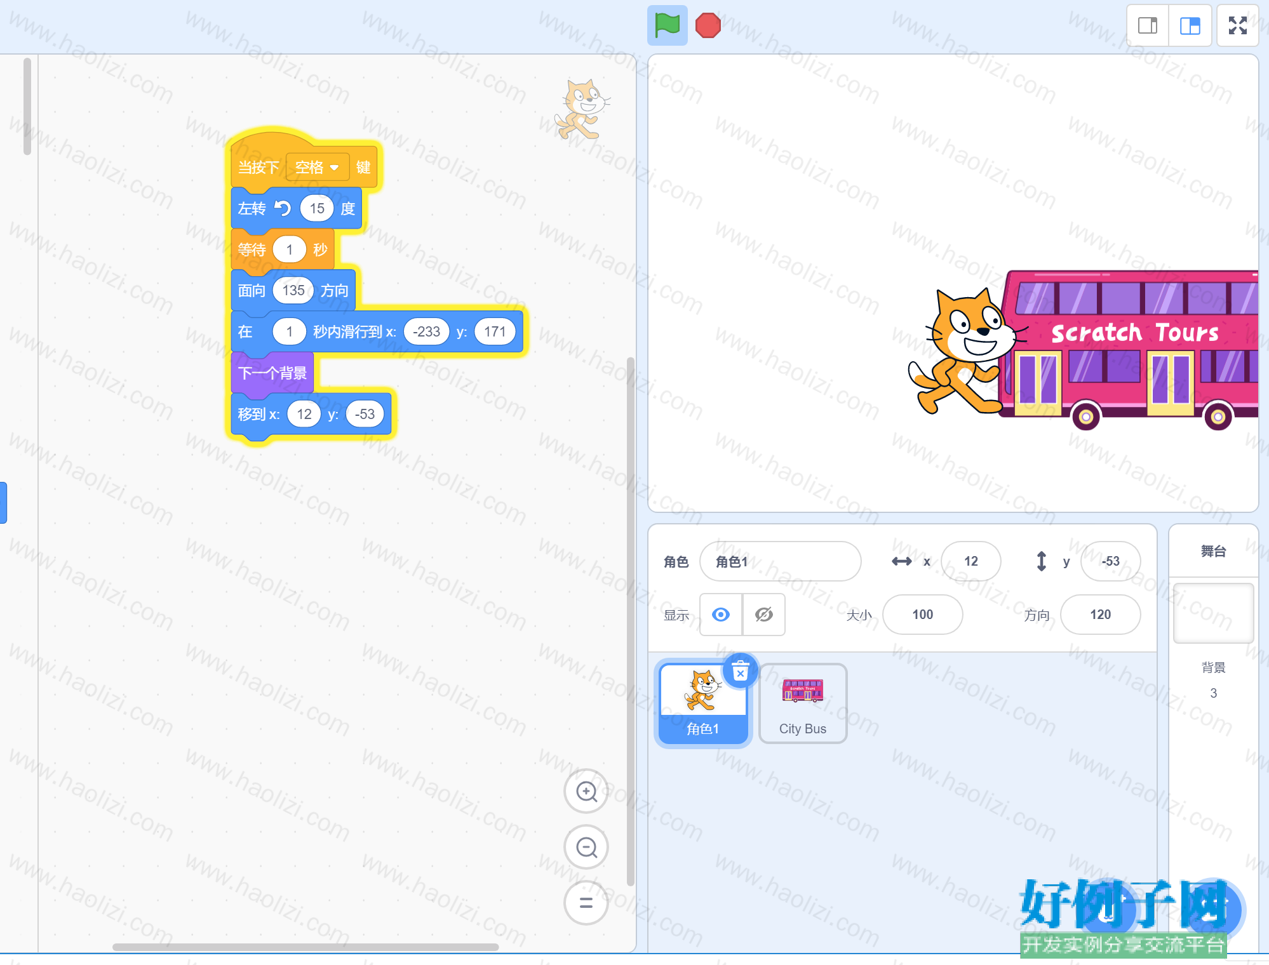The image size is (1269, 965).
Task: Click the workspace horizontal scrollbar
Action: [305, 947]
